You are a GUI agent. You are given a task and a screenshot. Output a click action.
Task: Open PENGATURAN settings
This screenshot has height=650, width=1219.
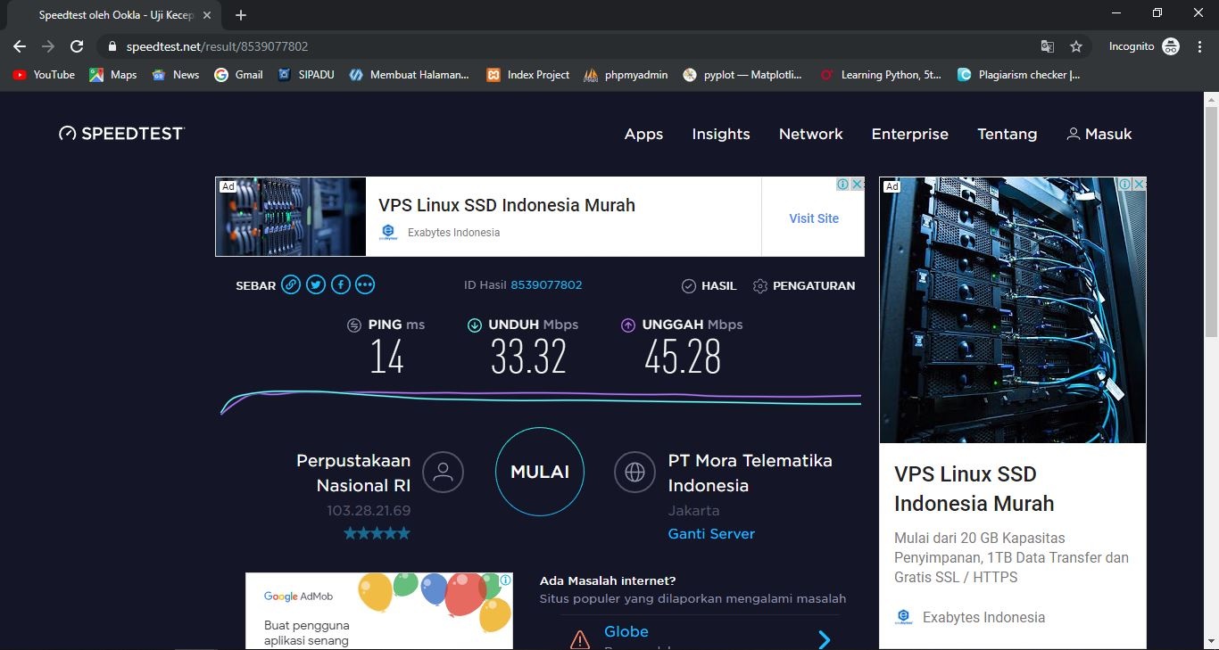pos(803,286)
